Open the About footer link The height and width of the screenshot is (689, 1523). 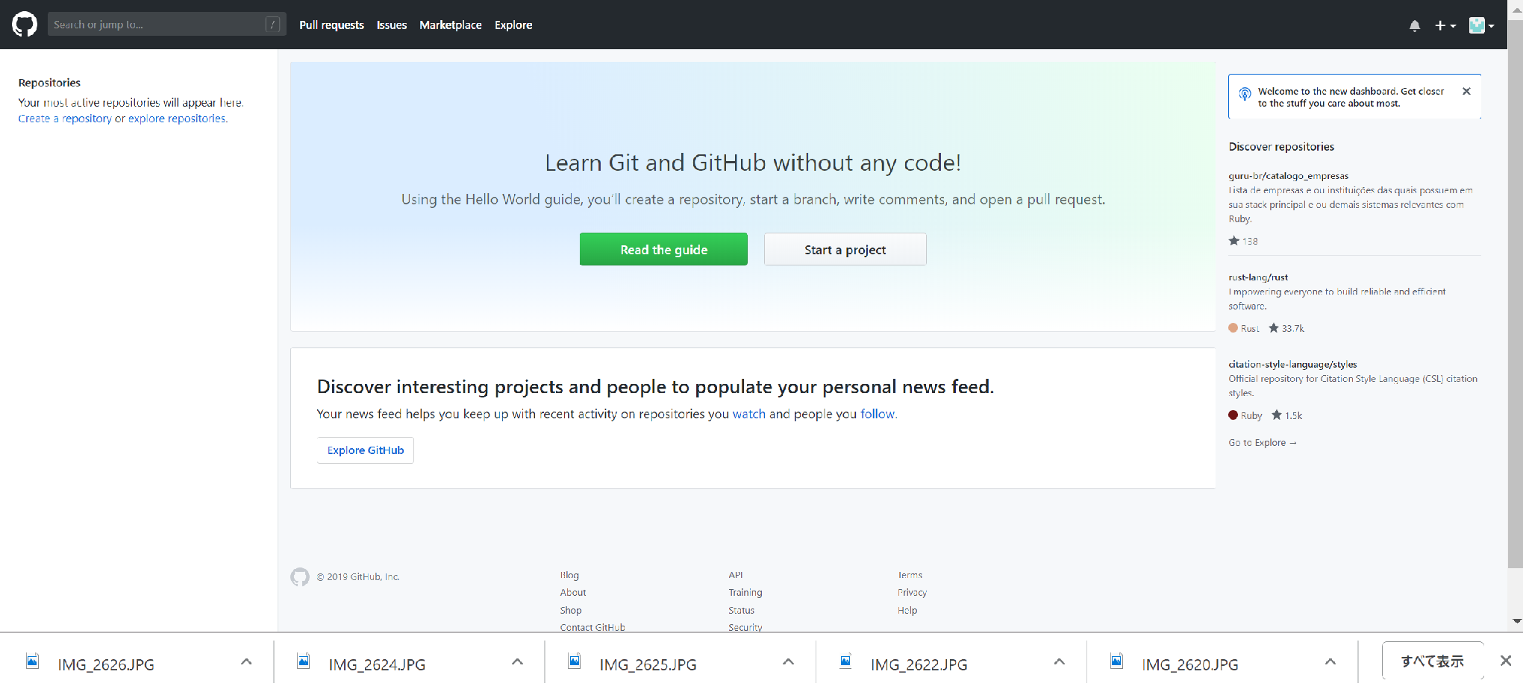(x=573, y=593)
